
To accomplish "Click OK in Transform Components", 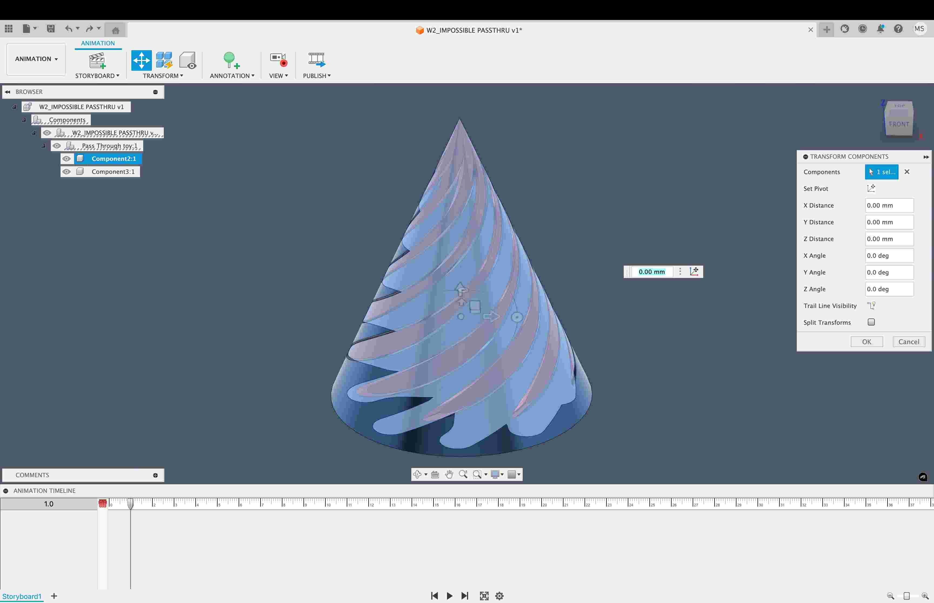I will [x=867, y=341].
